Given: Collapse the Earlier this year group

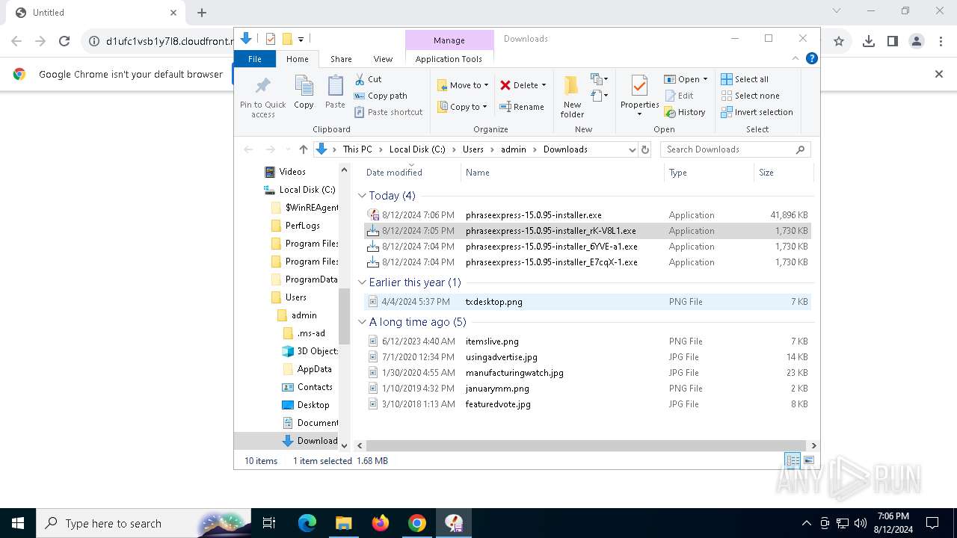Looking at the screenshot, I should 362,282.
